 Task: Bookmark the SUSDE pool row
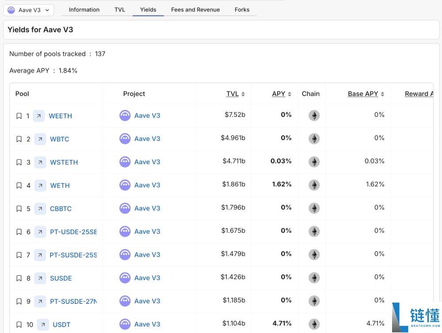(19, 278)
